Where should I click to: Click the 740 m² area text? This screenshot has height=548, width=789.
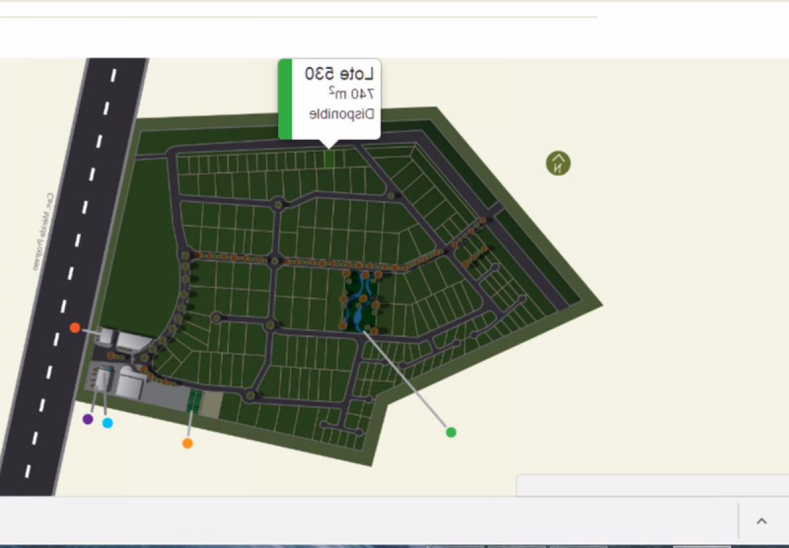pos(350,94)
